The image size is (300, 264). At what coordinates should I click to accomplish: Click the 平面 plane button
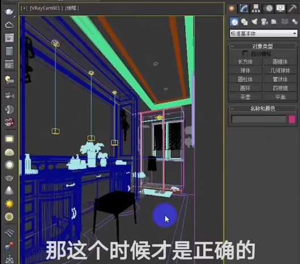(x=280, y=97)
